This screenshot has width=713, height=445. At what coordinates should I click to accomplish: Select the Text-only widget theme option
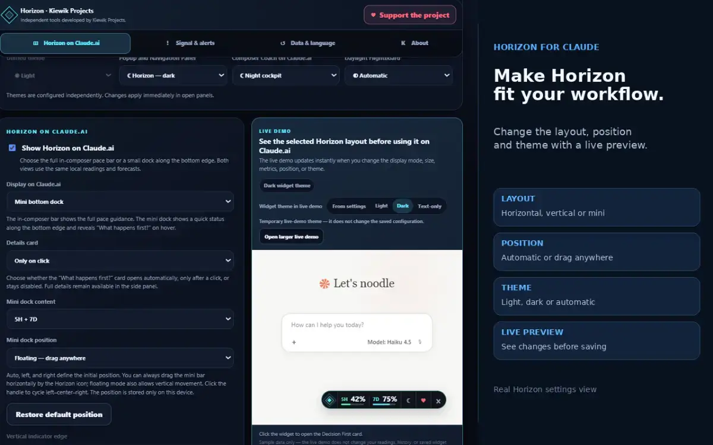(x=430, y=206)
